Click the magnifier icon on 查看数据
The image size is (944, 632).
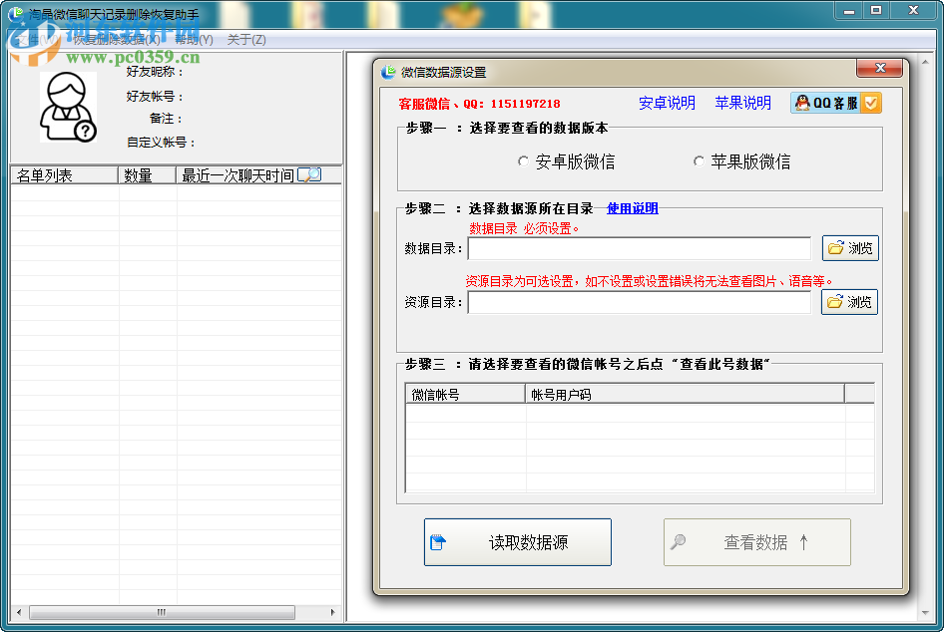click(x=679, y=542)
